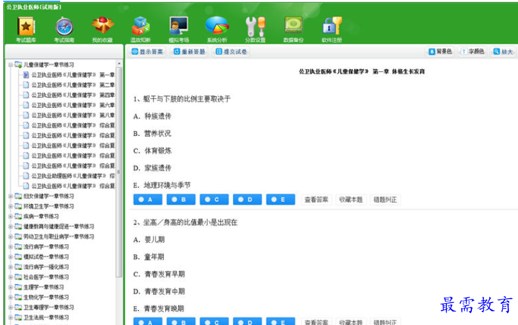
Task: Open the 分数设置 wrench icon
Action: (255, 29)
